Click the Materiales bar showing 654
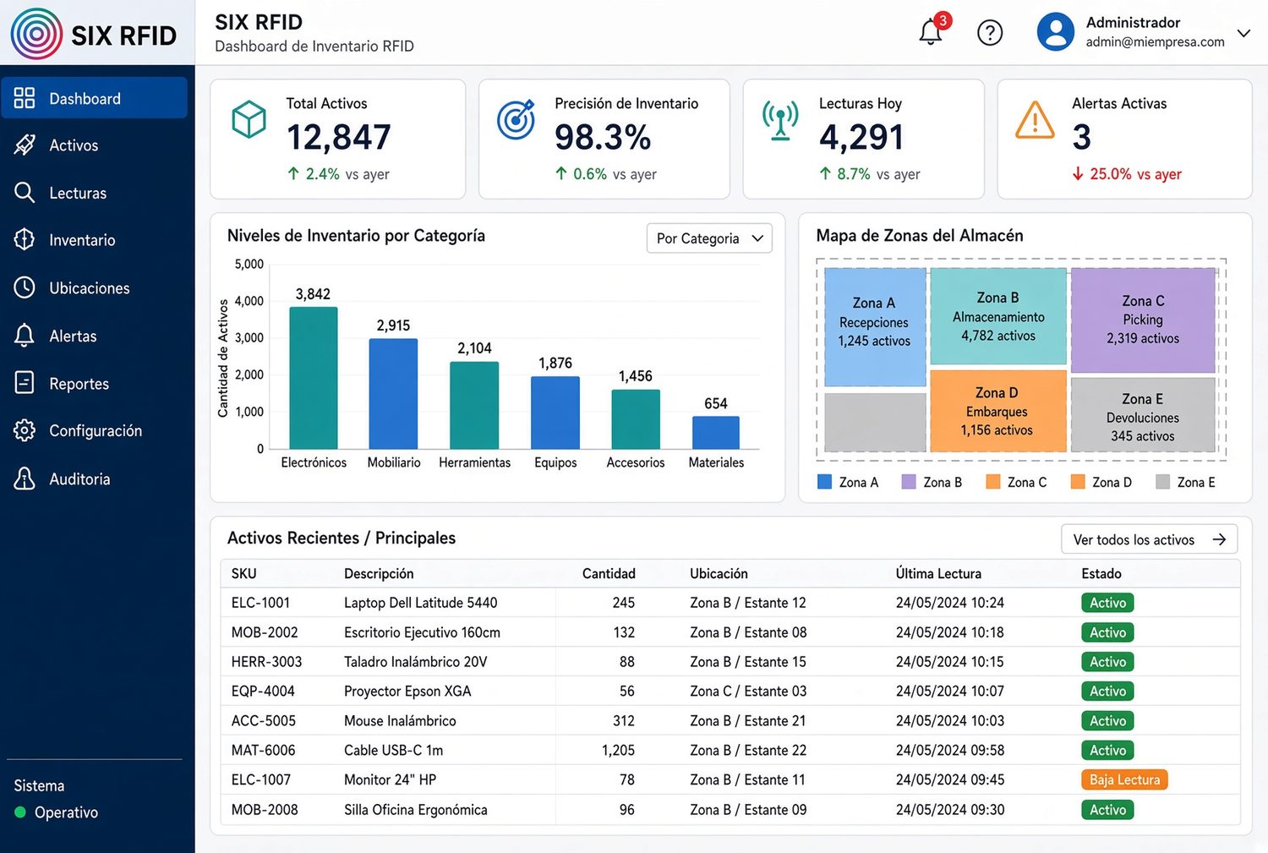Screen dimensions: 1268x853 pyautogui.click(x=716, y=432)
